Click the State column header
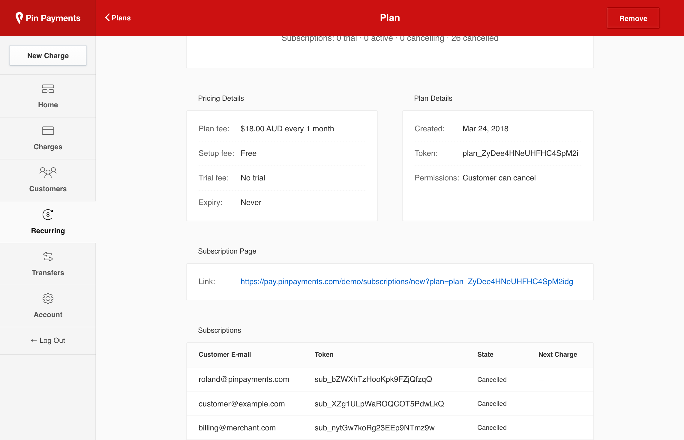The image size is (684, 440). (485, 354)
